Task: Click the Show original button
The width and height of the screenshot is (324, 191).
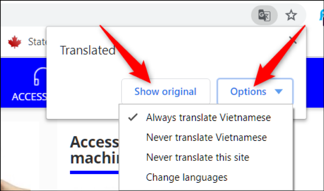Action: (x=166, y=91)
